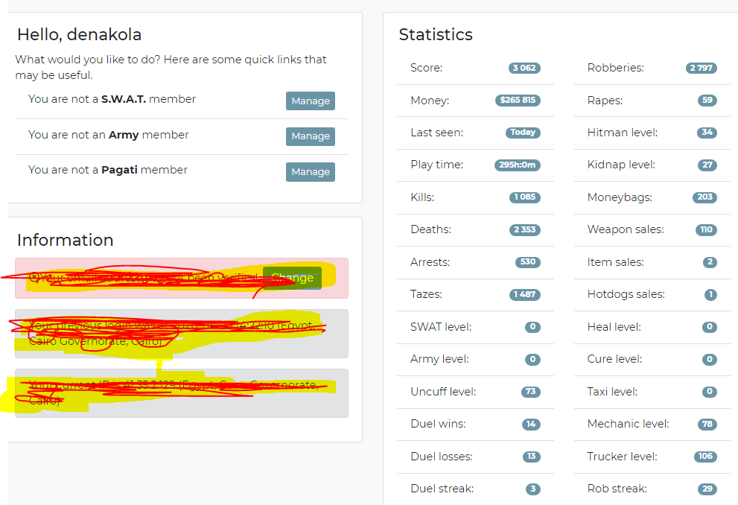Click the Last seen Today badge
Image resolution: width=738 pixels, height=505 pixels.
click(523, 133)
